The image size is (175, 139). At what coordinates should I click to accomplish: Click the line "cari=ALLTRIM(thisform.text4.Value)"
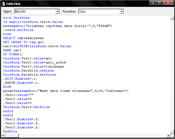tap(37, 46)
